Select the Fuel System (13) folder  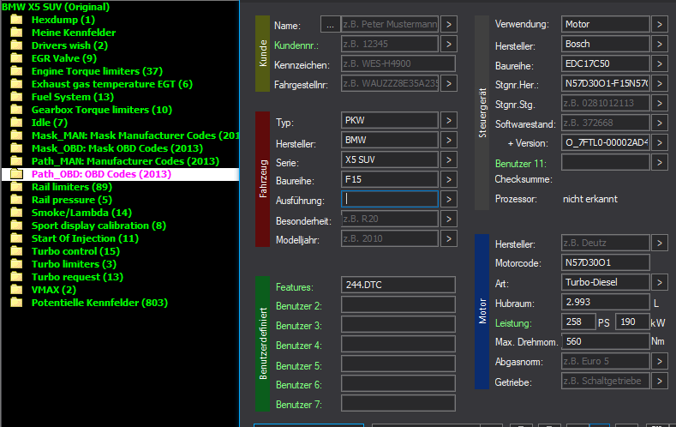coord(73,97)
